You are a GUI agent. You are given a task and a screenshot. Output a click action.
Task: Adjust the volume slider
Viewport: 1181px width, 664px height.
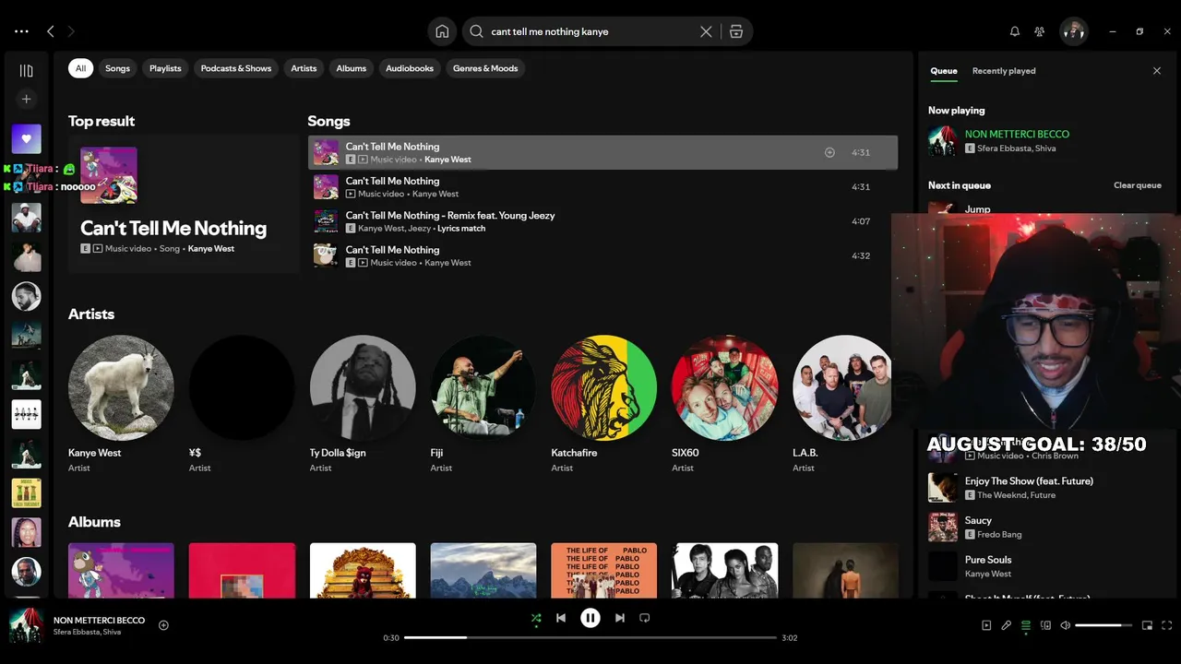(1103, 625)
